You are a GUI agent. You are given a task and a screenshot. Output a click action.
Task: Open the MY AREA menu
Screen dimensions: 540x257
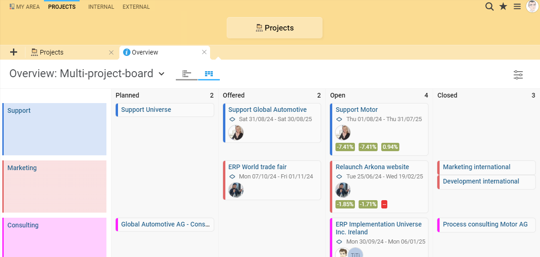[25, 7]
